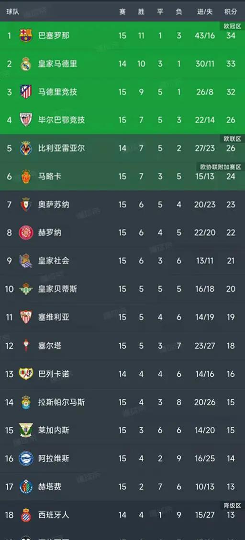This screenshot has height=540, width=245.
Task: Open the 拉斯帕尔马斯 team name link
Action: coord(61,402)
